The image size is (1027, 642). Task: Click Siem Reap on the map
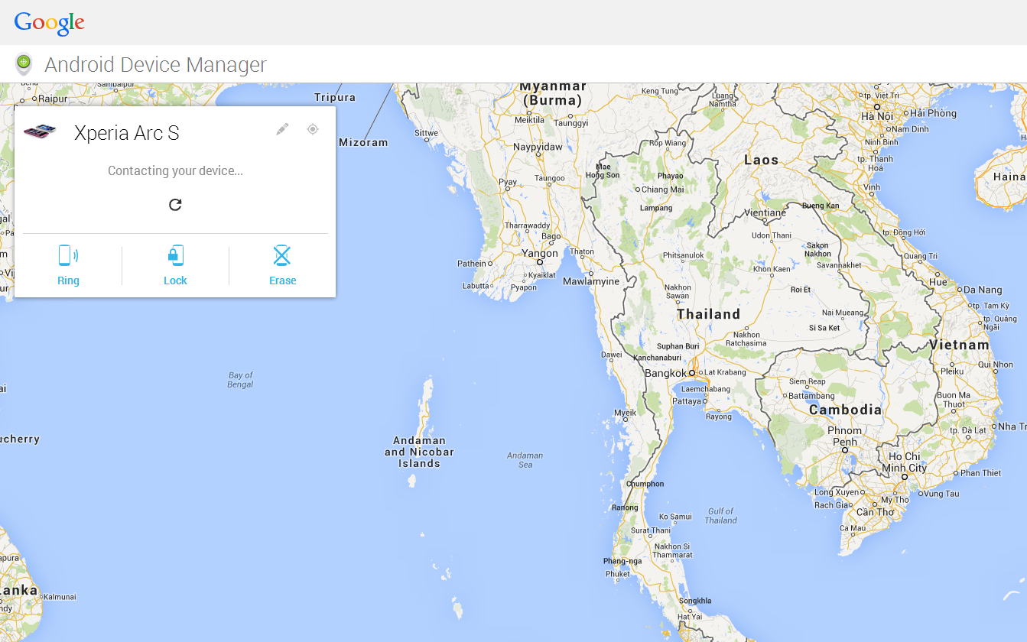807,381
